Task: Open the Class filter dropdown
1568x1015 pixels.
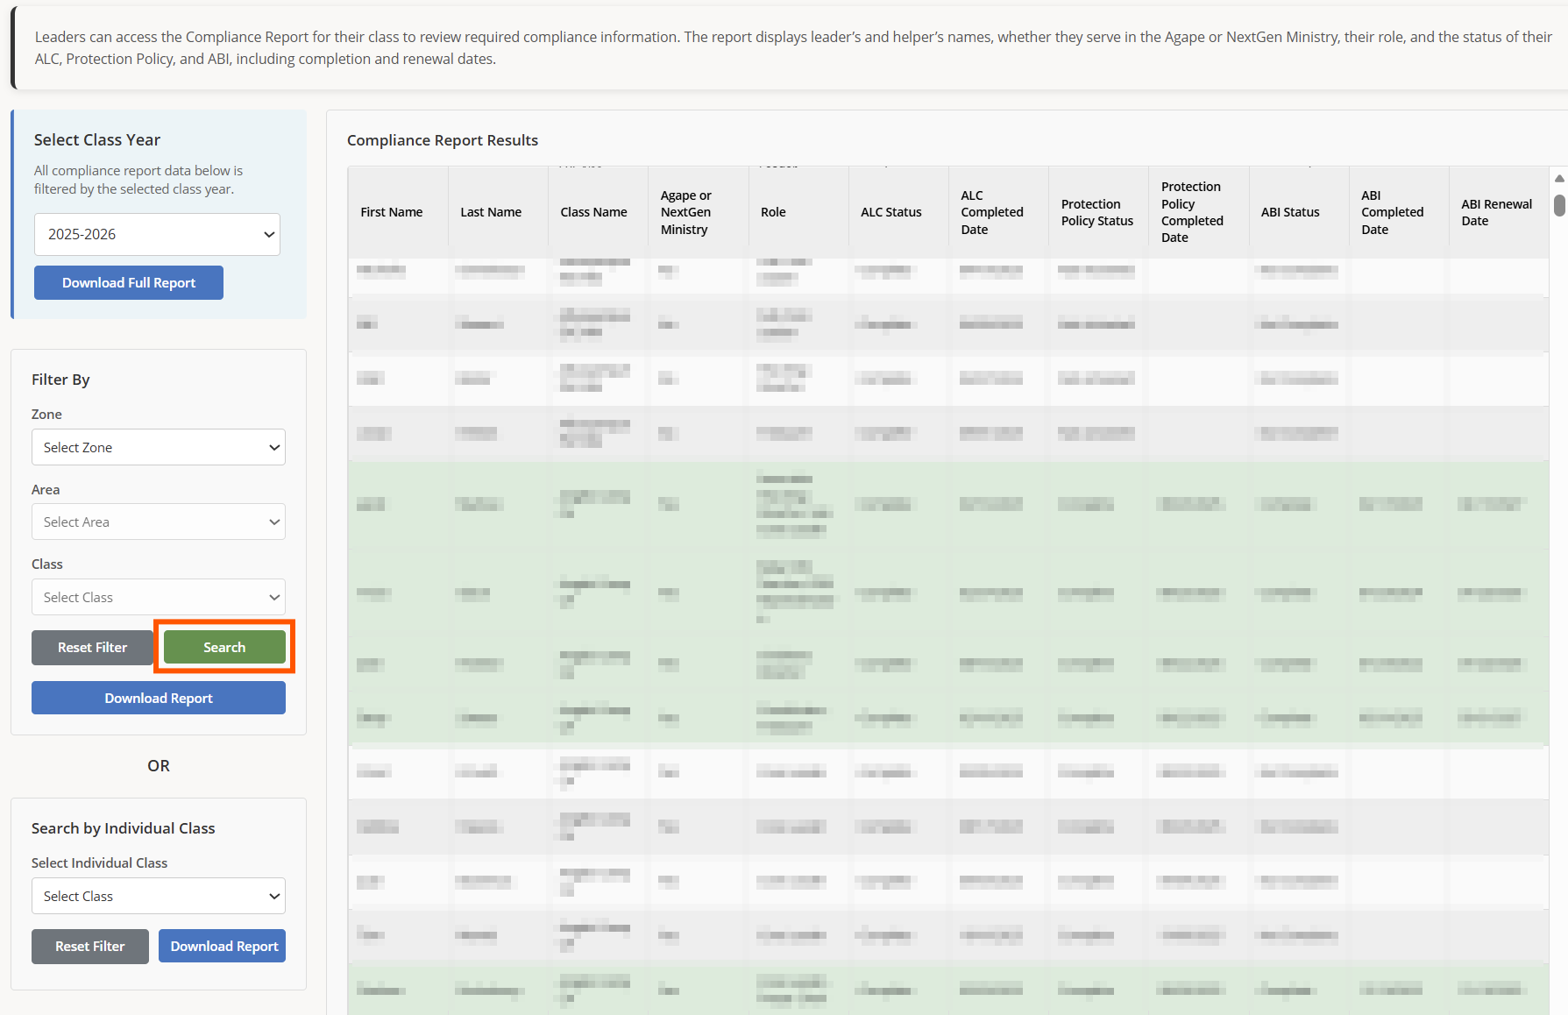Action: coord(159,598)
